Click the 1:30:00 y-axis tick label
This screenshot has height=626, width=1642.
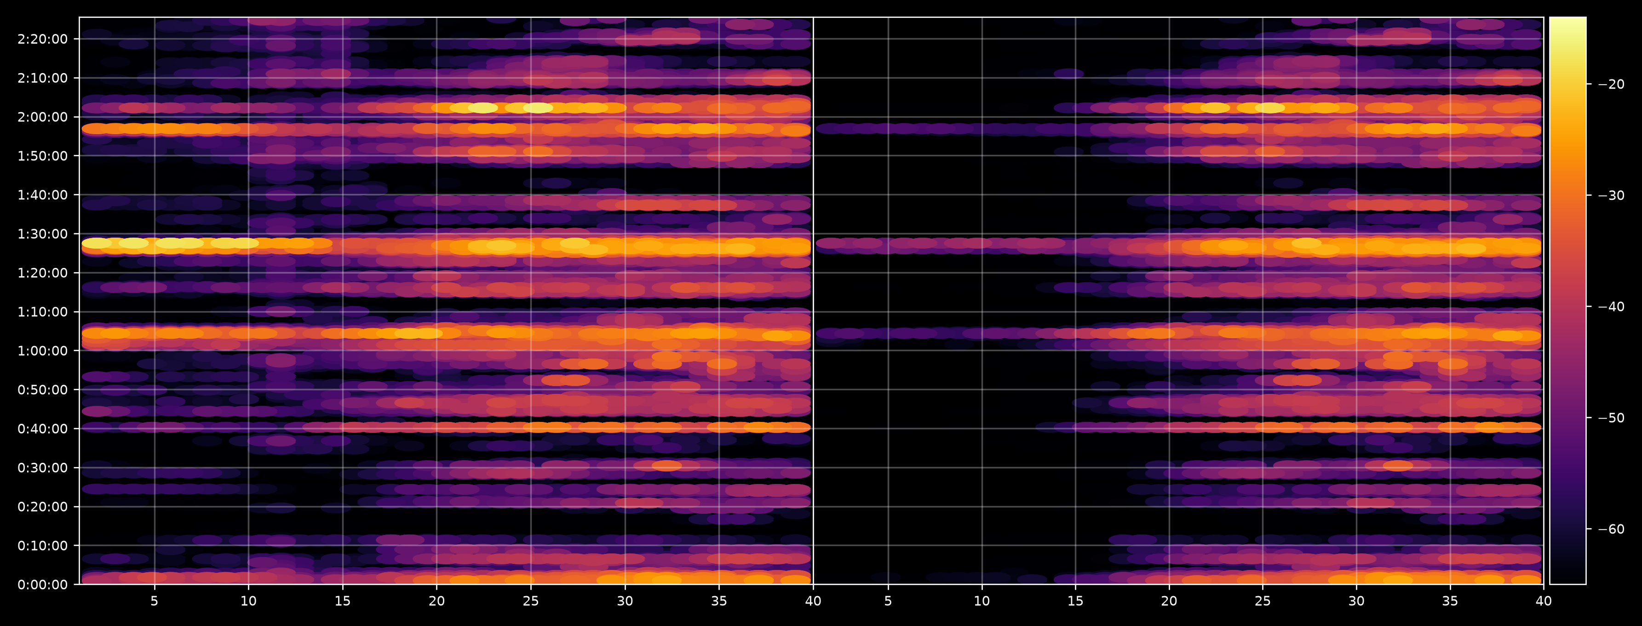click(x=43, y=233)
